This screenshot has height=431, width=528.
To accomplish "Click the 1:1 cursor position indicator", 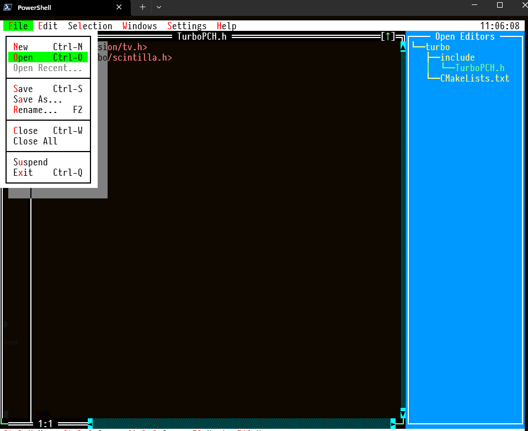I will click(45, 423).
